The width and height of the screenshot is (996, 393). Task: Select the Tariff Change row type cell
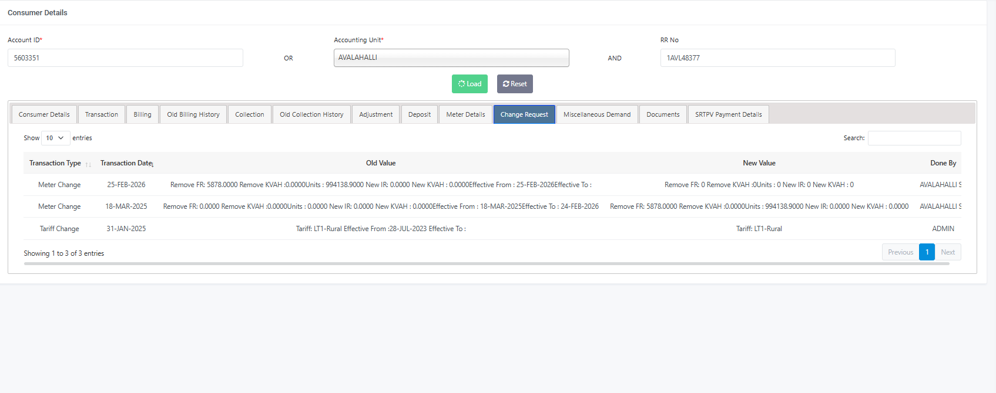59,229
